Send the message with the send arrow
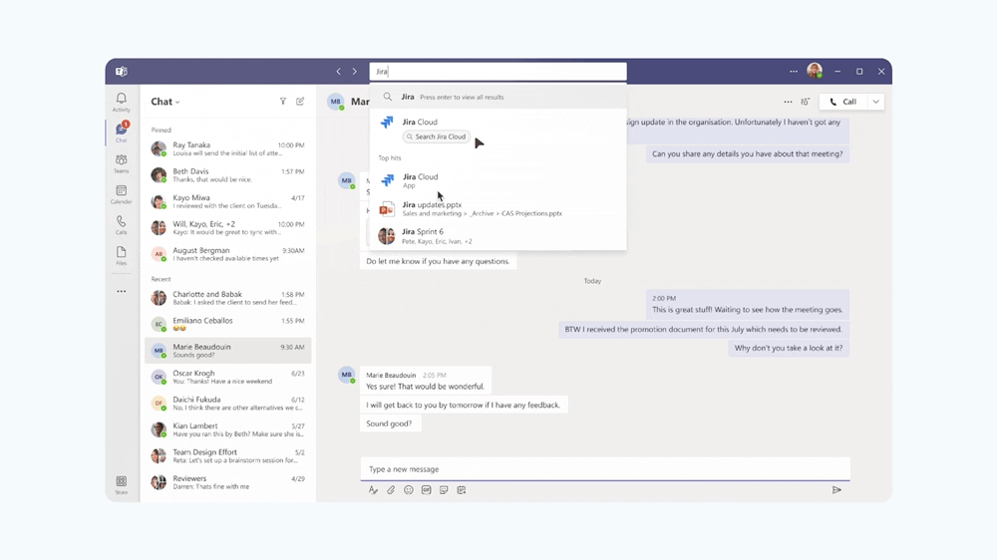 click(836, 490)
